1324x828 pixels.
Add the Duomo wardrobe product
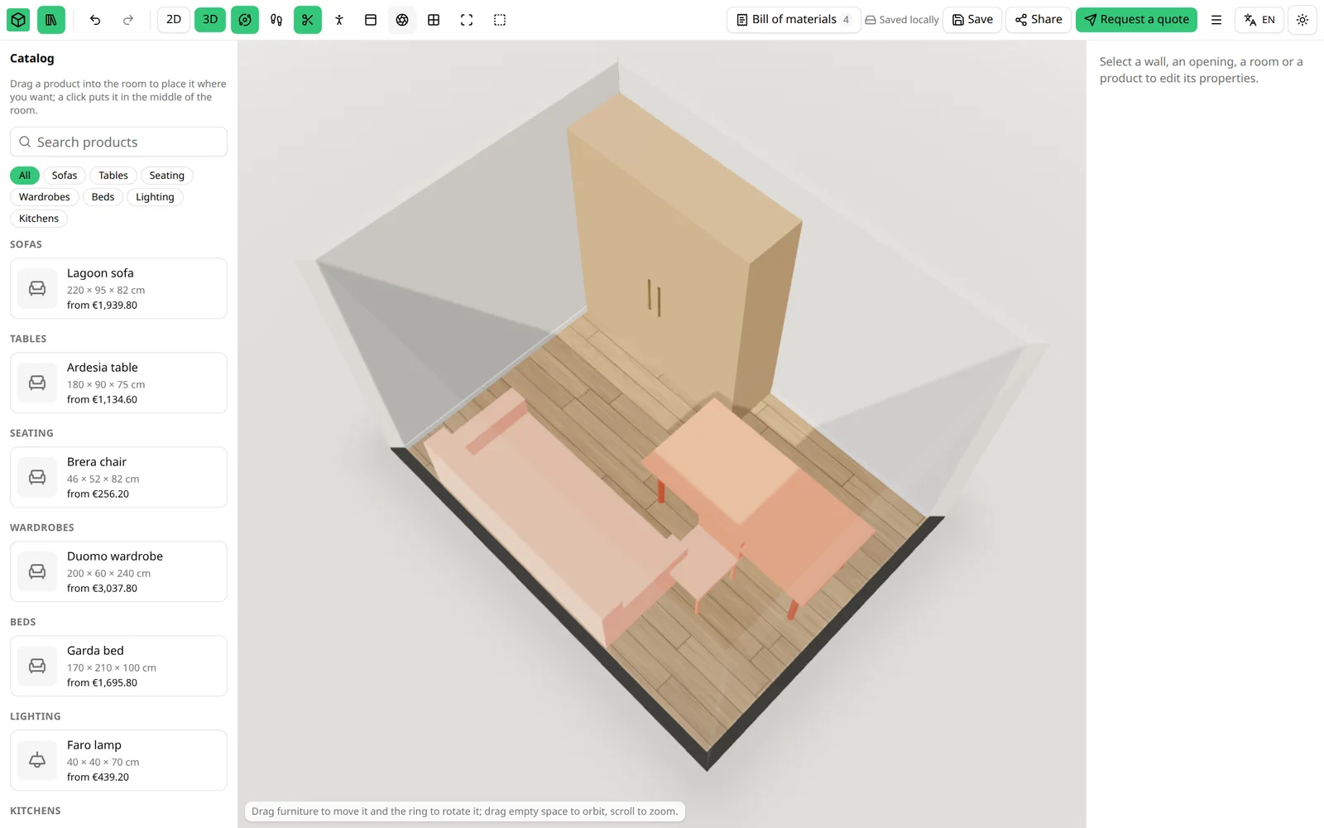[x=118, y=571]
